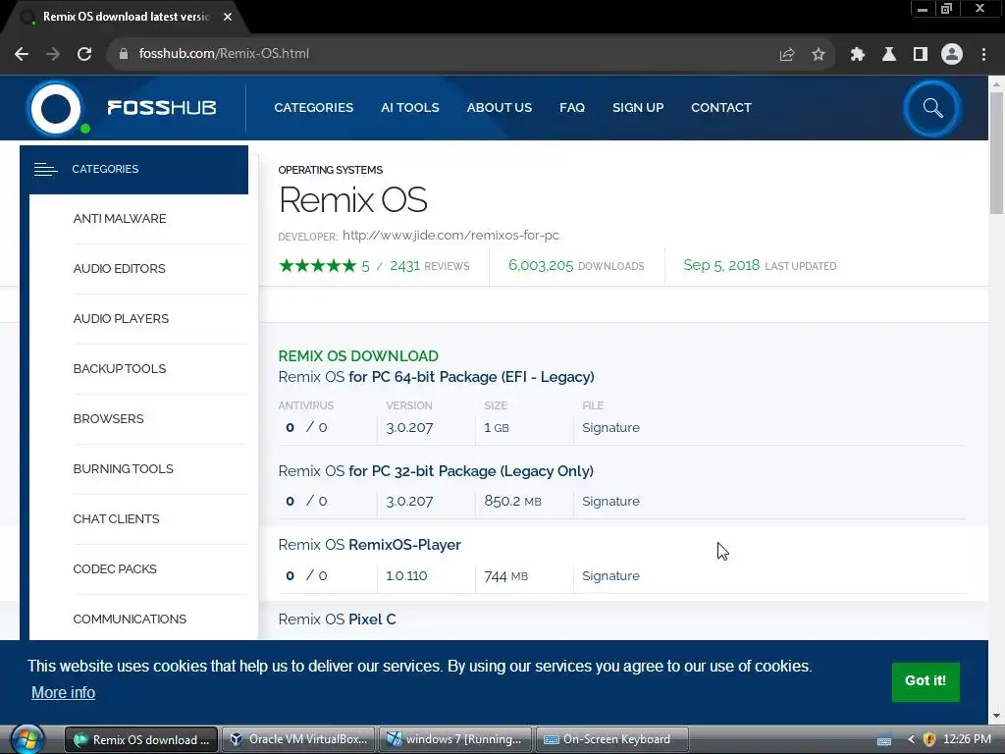Click the 6,003,205 DOWNLOADS count
The width and height of the screenshot is (1005, 754).
[x=576, y=265]
